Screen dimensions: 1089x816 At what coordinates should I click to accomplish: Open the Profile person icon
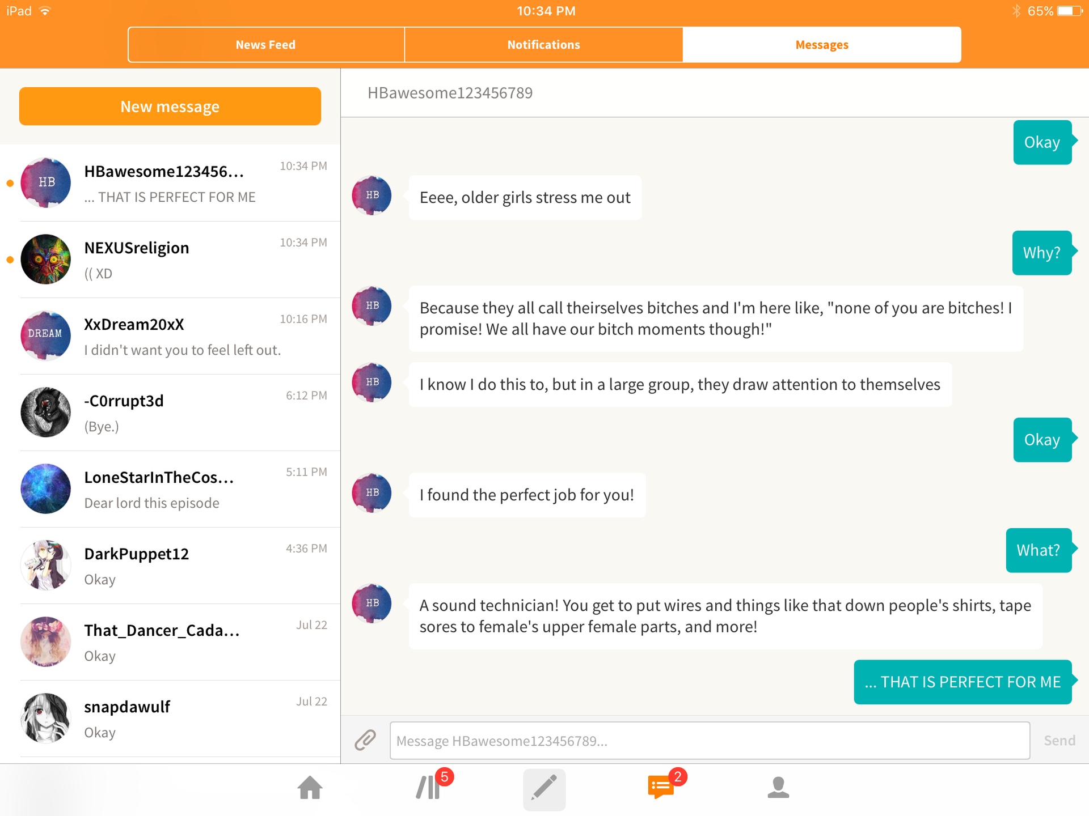(778, 788)
